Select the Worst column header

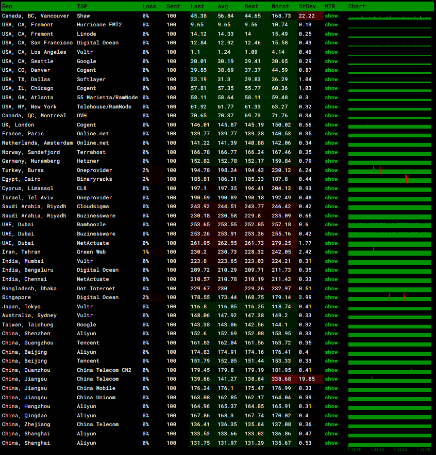(280, 6)
